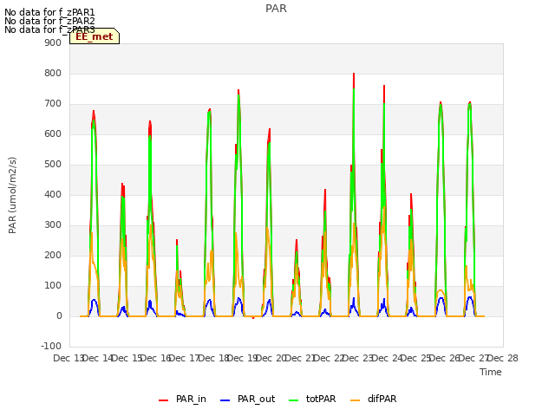Click the orange difPAR legend swatch

pyautogui.click(x=355, y=400)
